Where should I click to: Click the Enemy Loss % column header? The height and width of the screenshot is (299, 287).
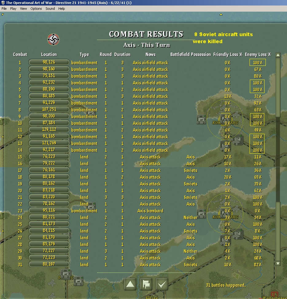pos(258,54)
